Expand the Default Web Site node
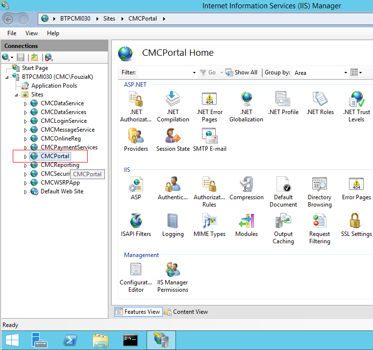373x350 pixels. coord(25,192)
